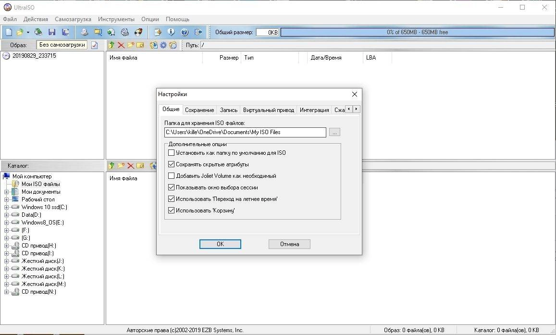Expand the Data(D:) drive node

pos(6,215)
